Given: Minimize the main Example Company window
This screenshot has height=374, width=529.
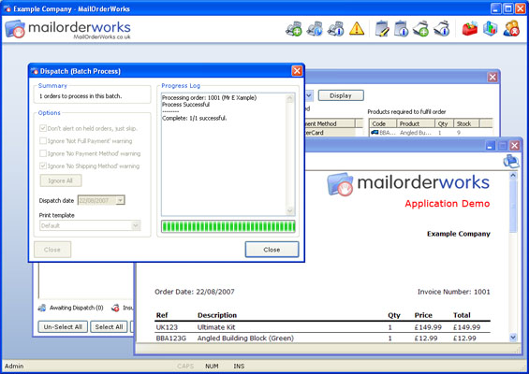Looking at the screenshot, I should pyautogui.click(x=495, y=8).
